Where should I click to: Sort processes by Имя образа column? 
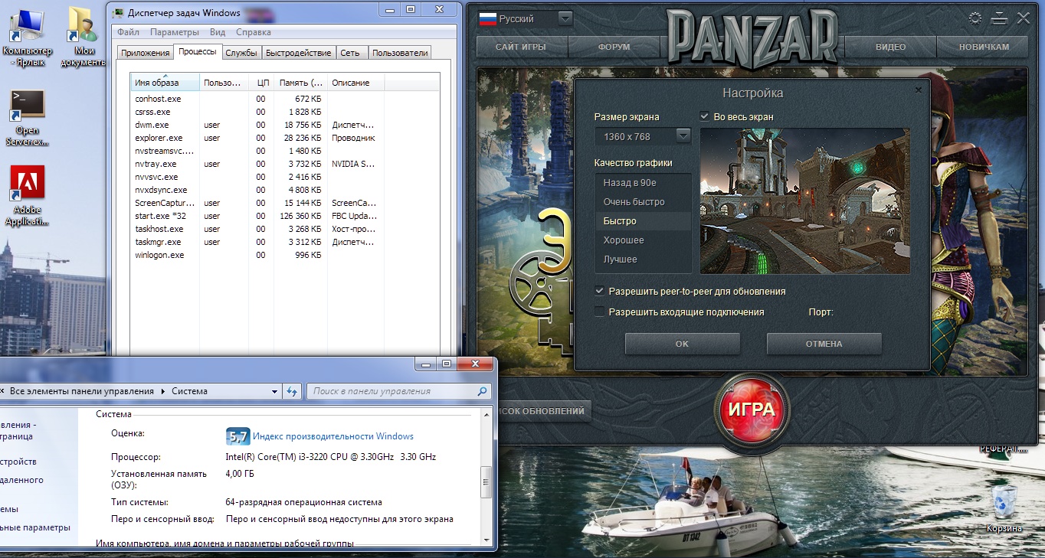tap(165, 82)
